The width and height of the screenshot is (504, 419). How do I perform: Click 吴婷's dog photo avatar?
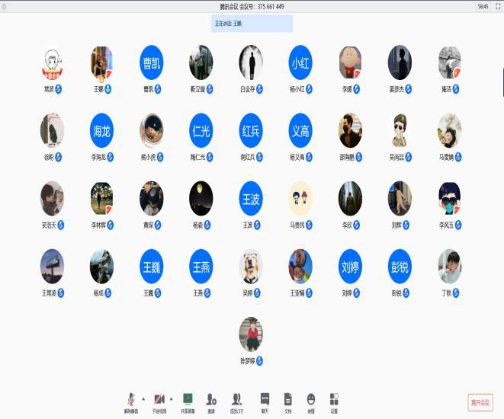(251, 266)
